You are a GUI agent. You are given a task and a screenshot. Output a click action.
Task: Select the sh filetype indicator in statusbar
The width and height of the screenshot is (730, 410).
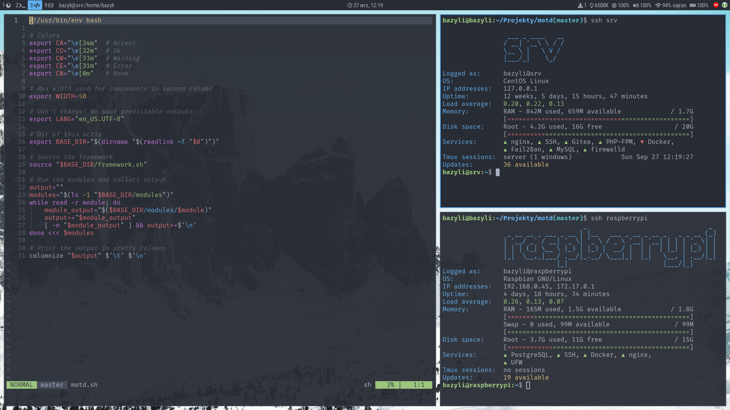coord(367,385)
